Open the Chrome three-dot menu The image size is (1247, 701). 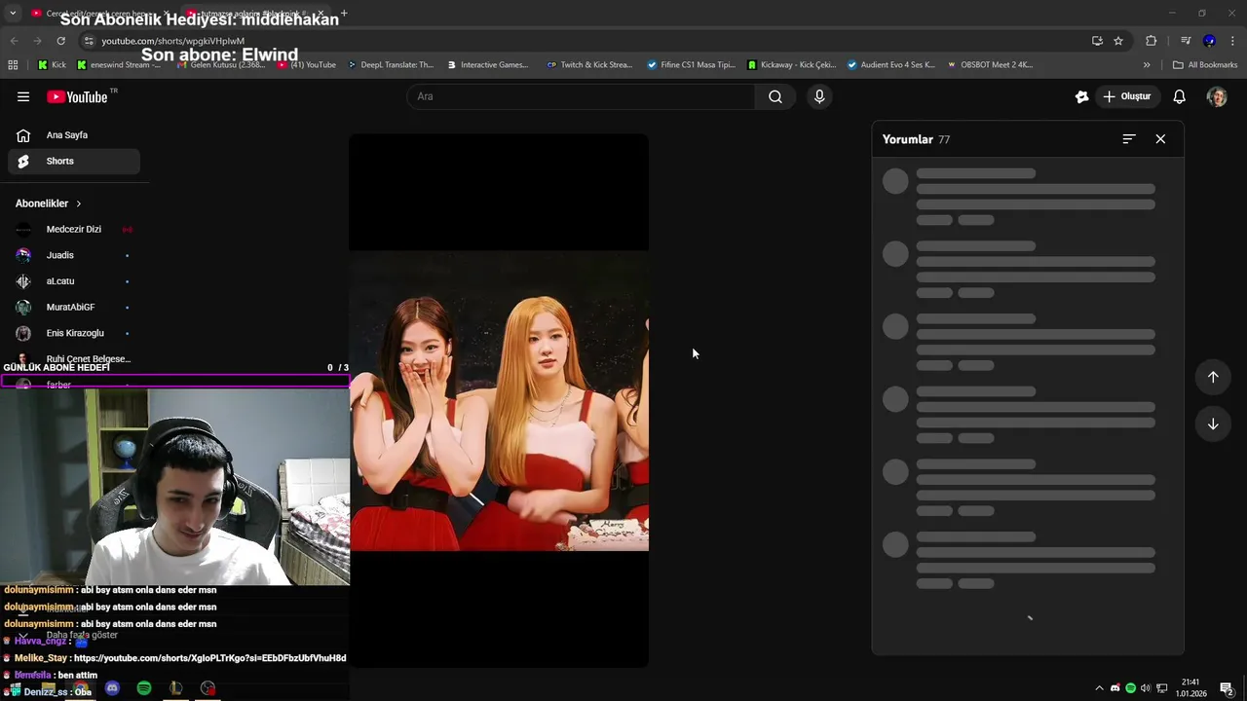[x=1232, y=41]
